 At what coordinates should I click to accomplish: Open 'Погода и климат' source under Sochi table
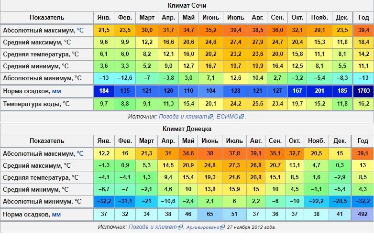pyautogui.click(x=182, y=116)
